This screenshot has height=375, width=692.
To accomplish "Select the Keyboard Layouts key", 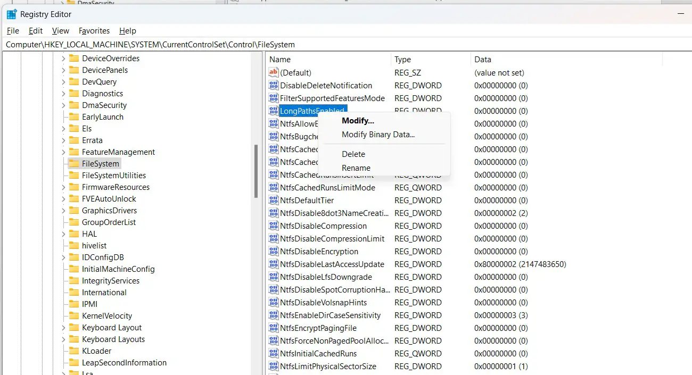I will [x=113, y=339].
